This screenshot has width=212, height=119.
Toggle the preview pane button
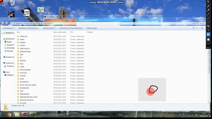(201, 28)
